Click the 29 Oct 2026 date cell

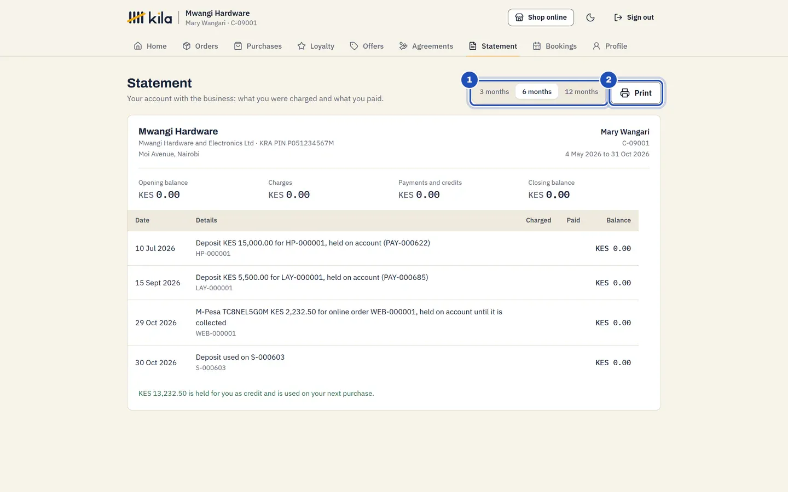156,323
